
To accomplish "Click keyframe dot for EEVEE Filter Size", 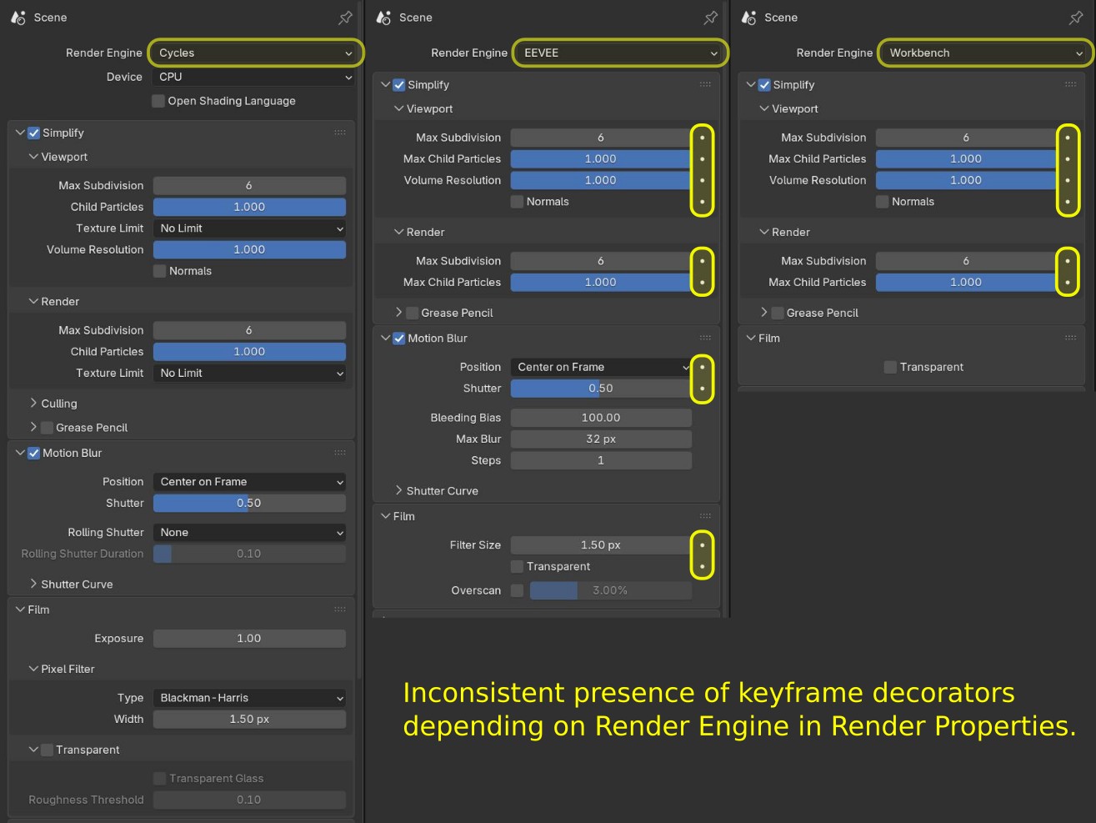I will pyautogui.click(x=703, y=545).
